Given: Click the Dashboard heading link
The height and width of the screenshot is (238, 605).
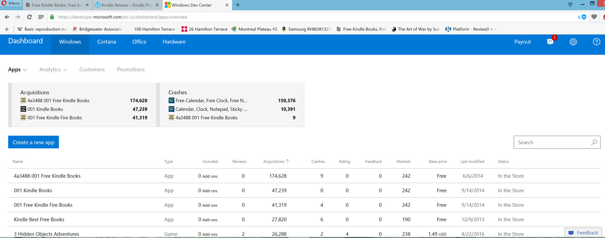Looking at the screenshot, I should [x=25, y=41].
